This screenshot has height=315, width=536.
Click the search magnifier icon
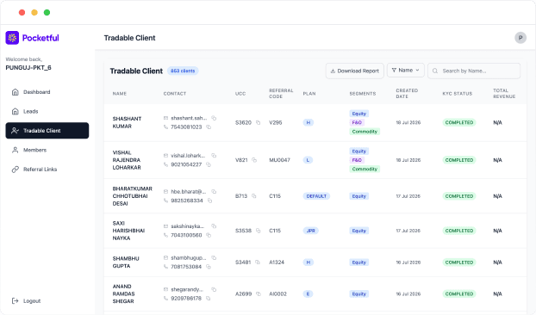pyautogui.click(x=435, y=71)
